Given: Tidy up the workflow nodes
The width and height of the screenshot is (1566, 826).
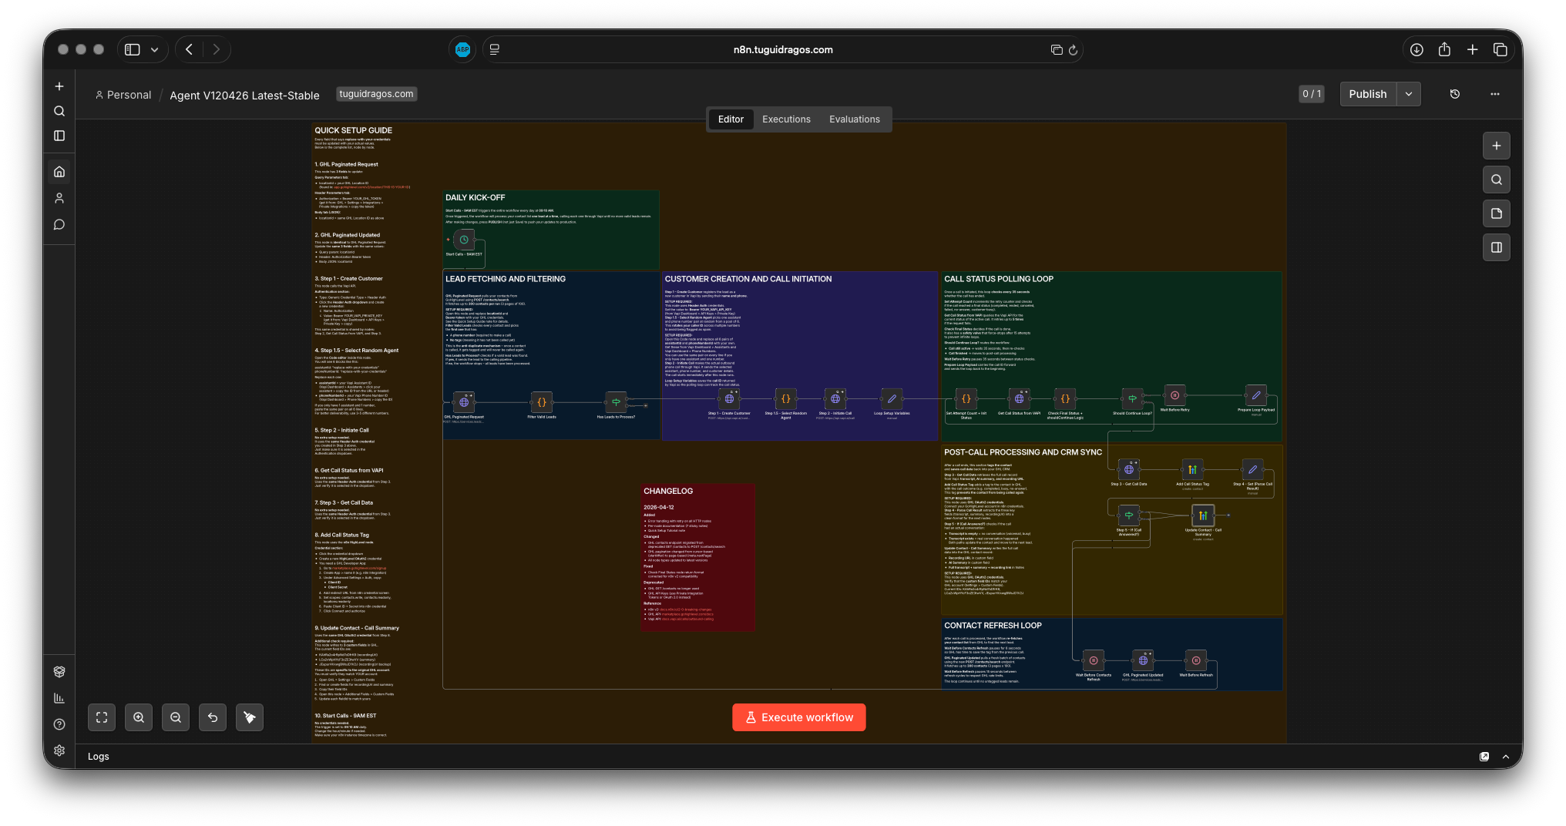Looking at the screenshot, I should tap(250, 717).
